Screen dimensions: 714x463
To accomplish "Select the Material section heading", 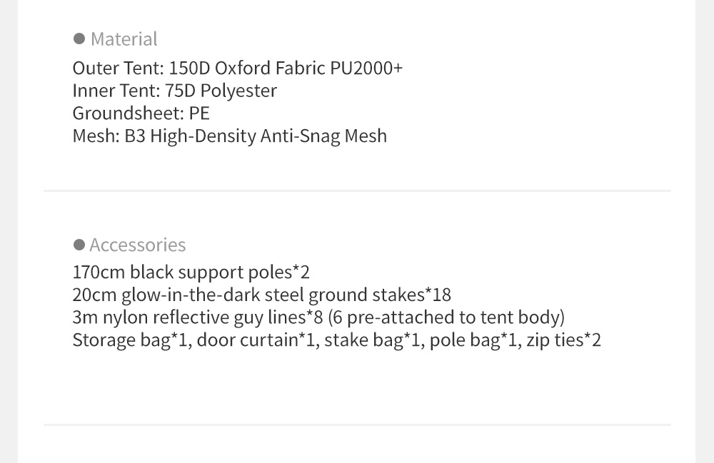I will 124,39.
